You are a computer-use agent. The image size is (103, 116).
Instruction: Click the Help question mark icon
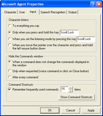point(93,4)
